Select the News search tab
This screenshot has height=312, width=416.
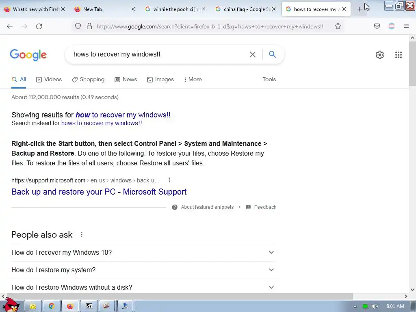[x=126, y=79]
